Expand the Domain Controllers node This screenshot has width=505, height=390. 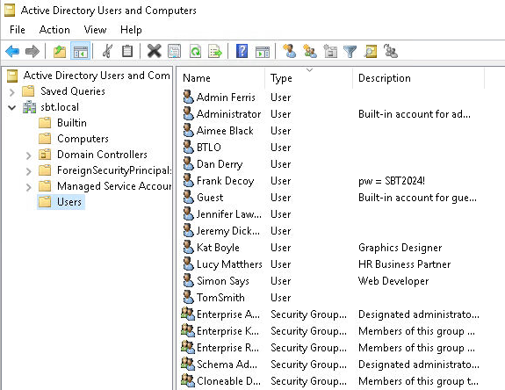pos(29,155)
